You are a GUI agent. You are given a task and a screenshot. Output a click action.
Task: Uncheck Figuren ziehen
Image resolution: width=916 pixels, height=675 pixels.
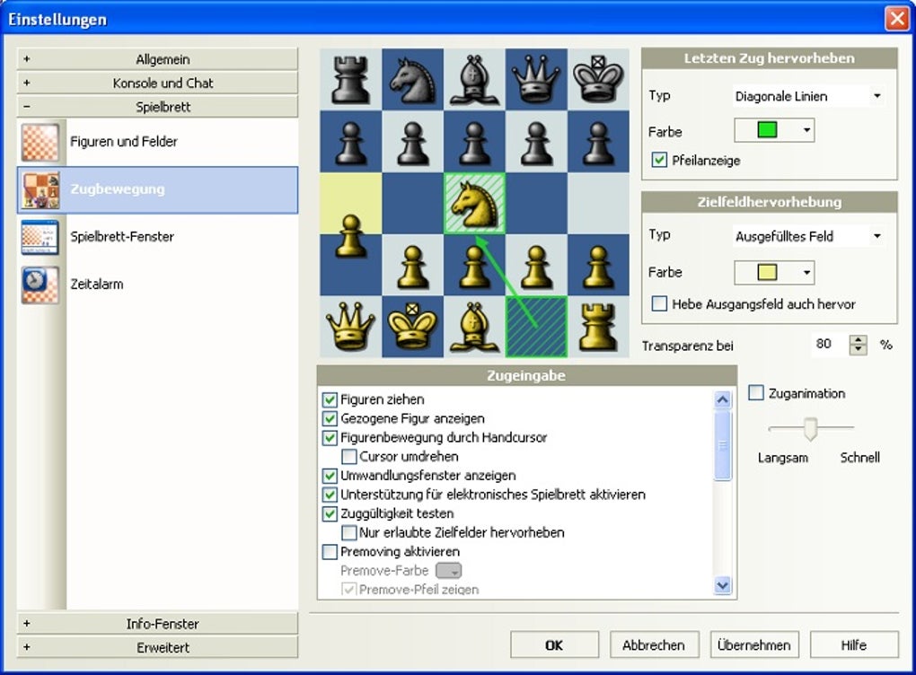point(330,399)
